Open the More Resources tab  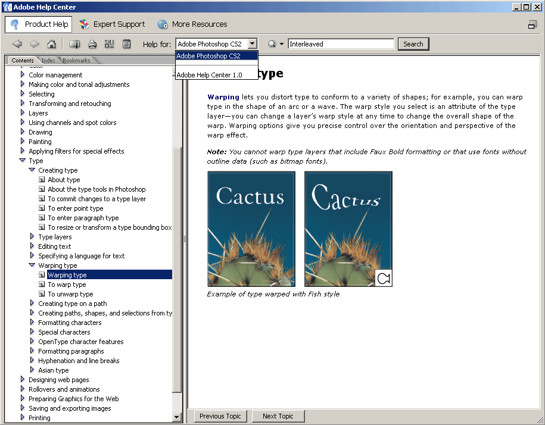point(192,24)
